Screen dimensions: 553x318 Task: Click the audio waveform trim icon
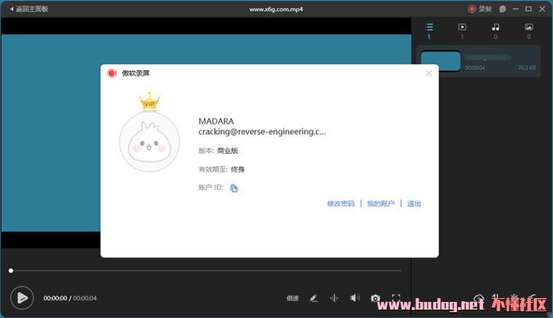click(334, 298)
